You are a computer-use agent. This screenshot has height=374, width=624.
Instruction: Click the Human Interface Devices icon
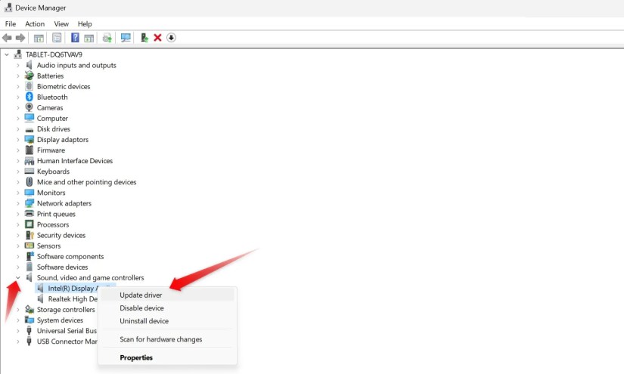(29, 161)
